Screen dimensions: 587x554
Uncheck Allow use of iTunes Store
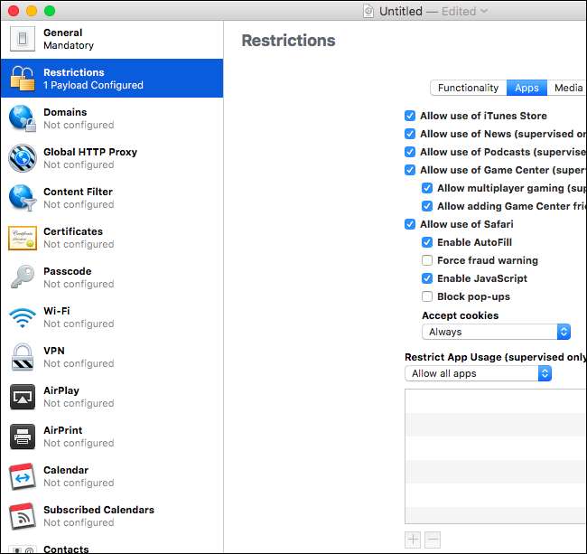point(410,116)
